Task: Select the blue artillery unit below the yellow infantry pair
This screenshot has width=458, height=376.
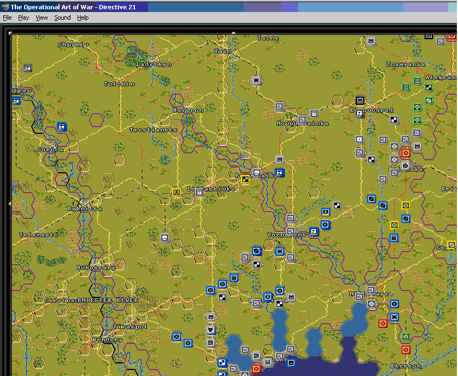Action: pos(394,238)
